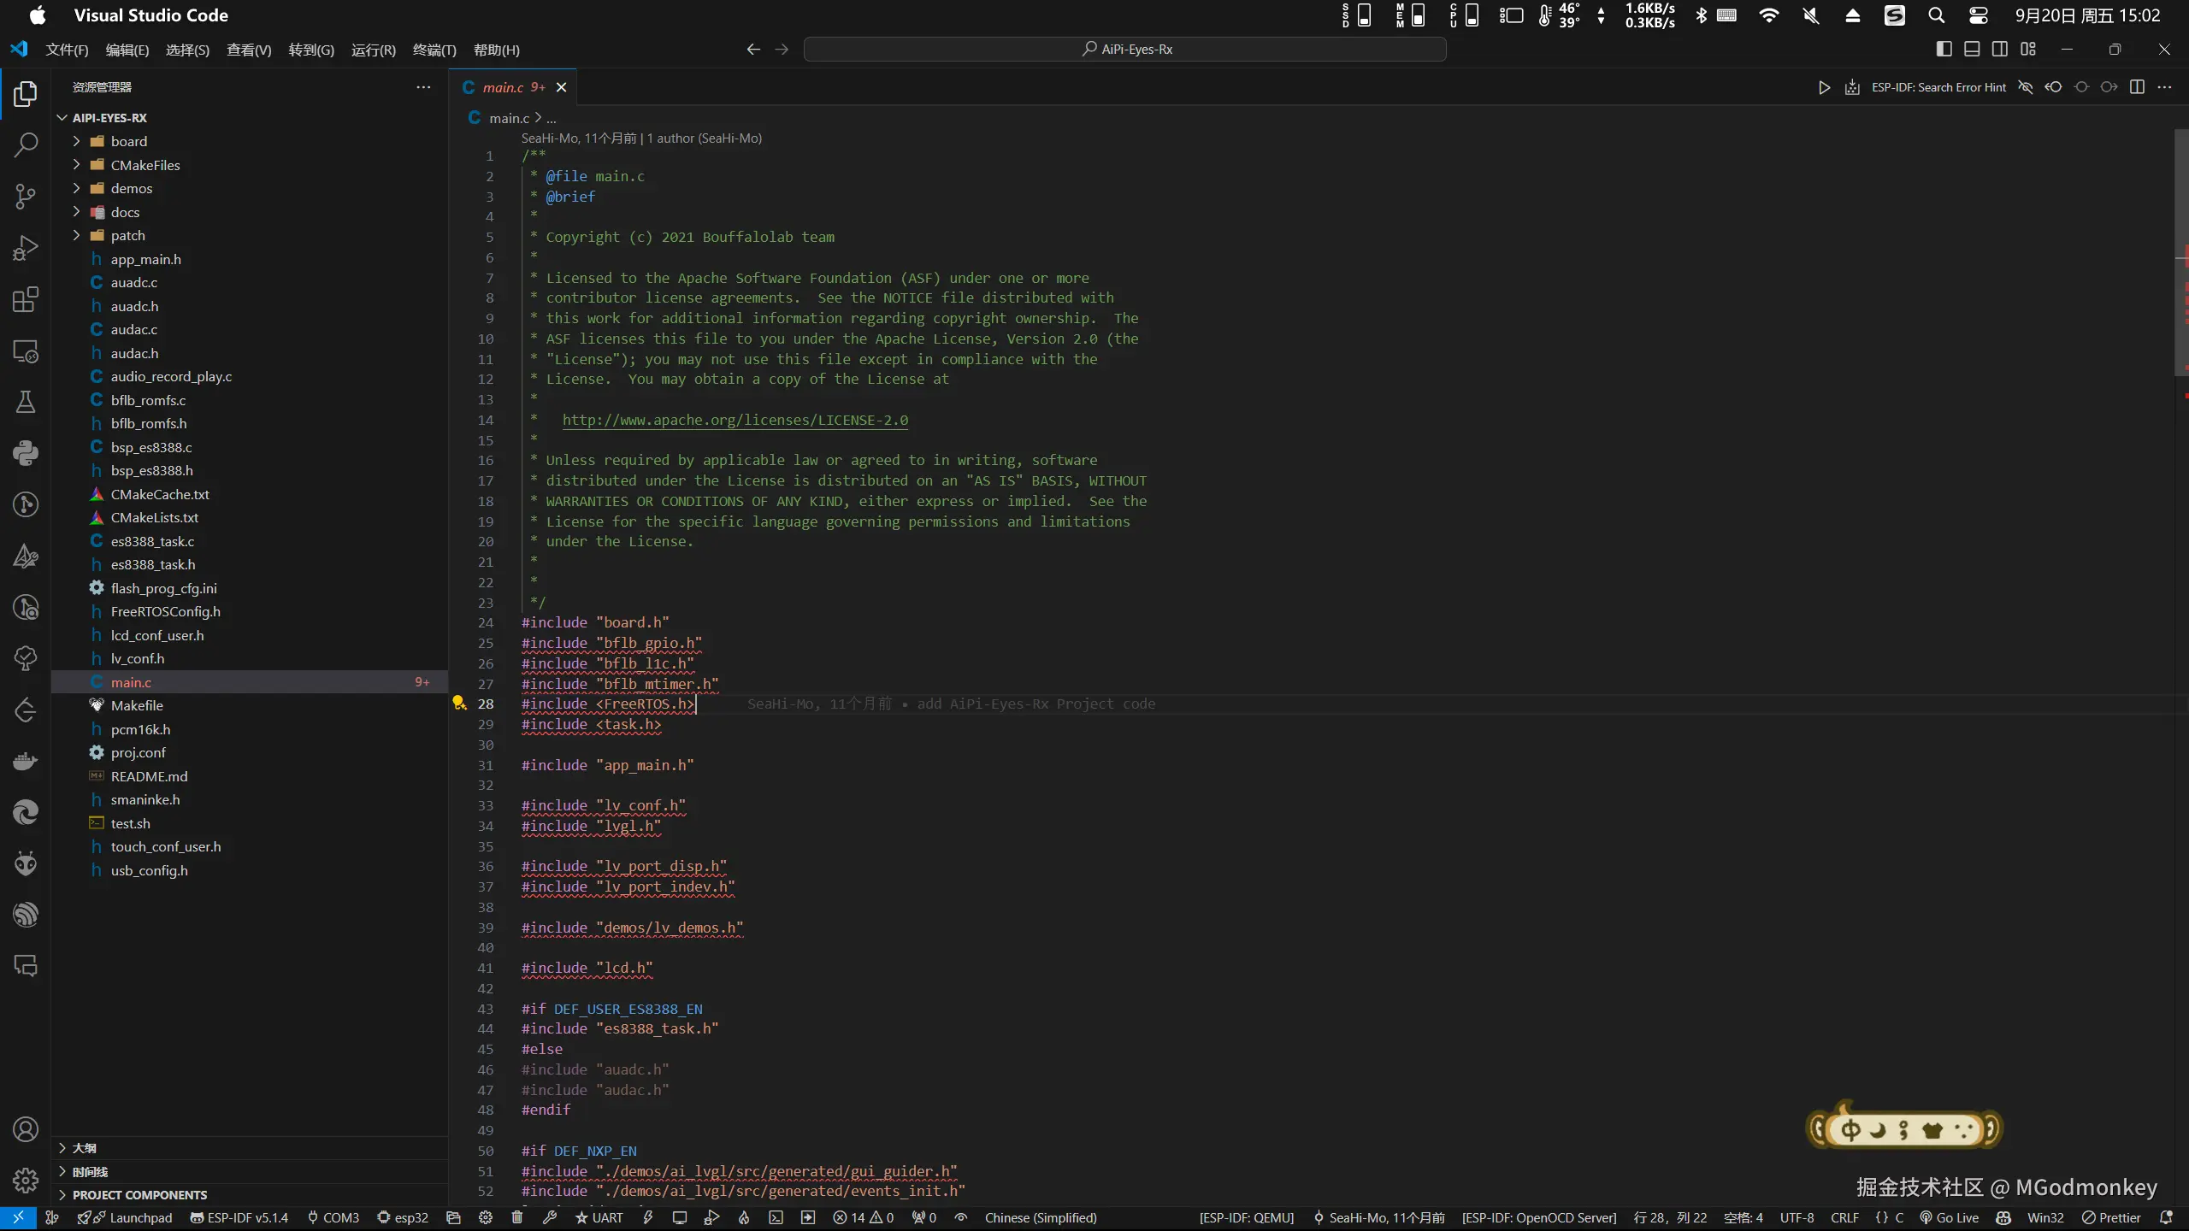Screen dimensions: 2189x1231
Task: Expand the PROJECT COMPONENTS section
Action: [139, 1194]
